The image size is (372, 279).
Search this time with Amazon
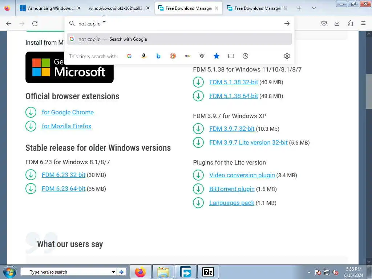click(x=144, y=56)
